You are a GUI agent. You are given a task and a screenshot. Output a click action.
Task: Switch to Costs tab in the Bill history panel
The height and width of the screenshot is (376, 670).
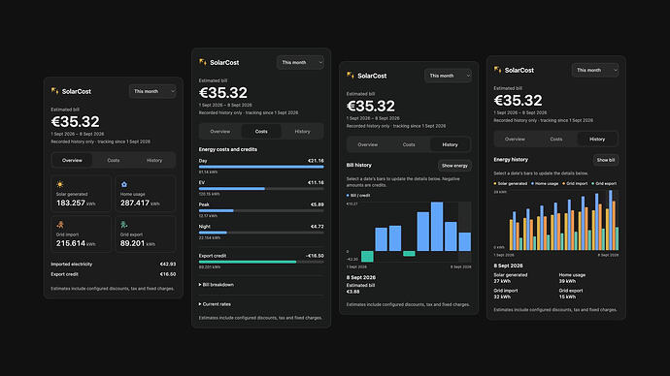pyautogui.click(x=409, y=144)
